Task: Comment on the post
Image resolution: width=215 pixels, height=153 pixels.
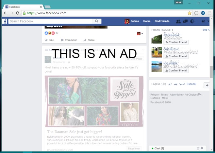Action: click(69, 40)
